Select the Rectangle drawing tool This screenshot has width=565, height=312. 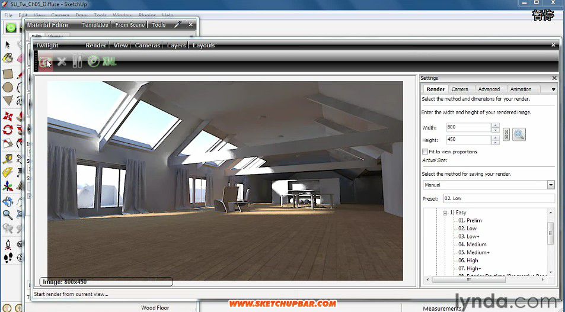8,74
